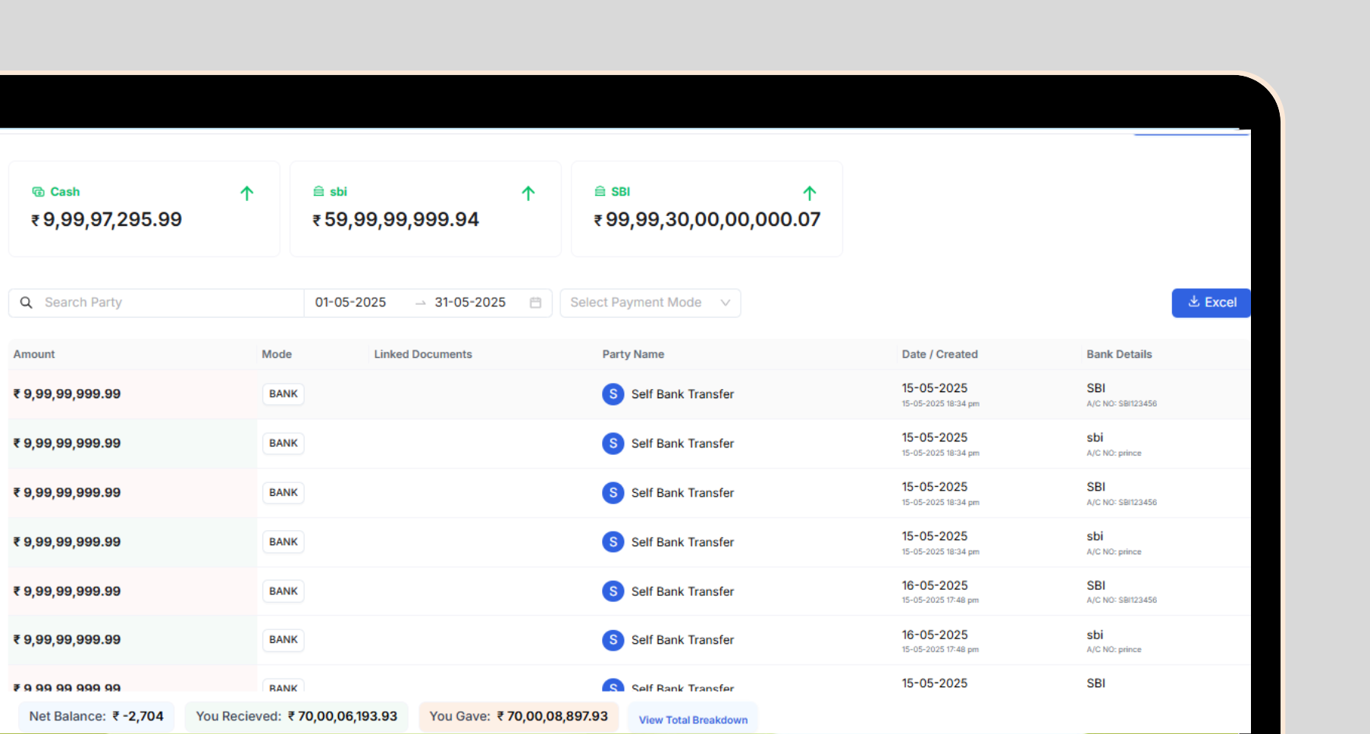Click Self Bank Transfer in first row
Screen dimensions: 1370x734
click(x=682, y=394)
